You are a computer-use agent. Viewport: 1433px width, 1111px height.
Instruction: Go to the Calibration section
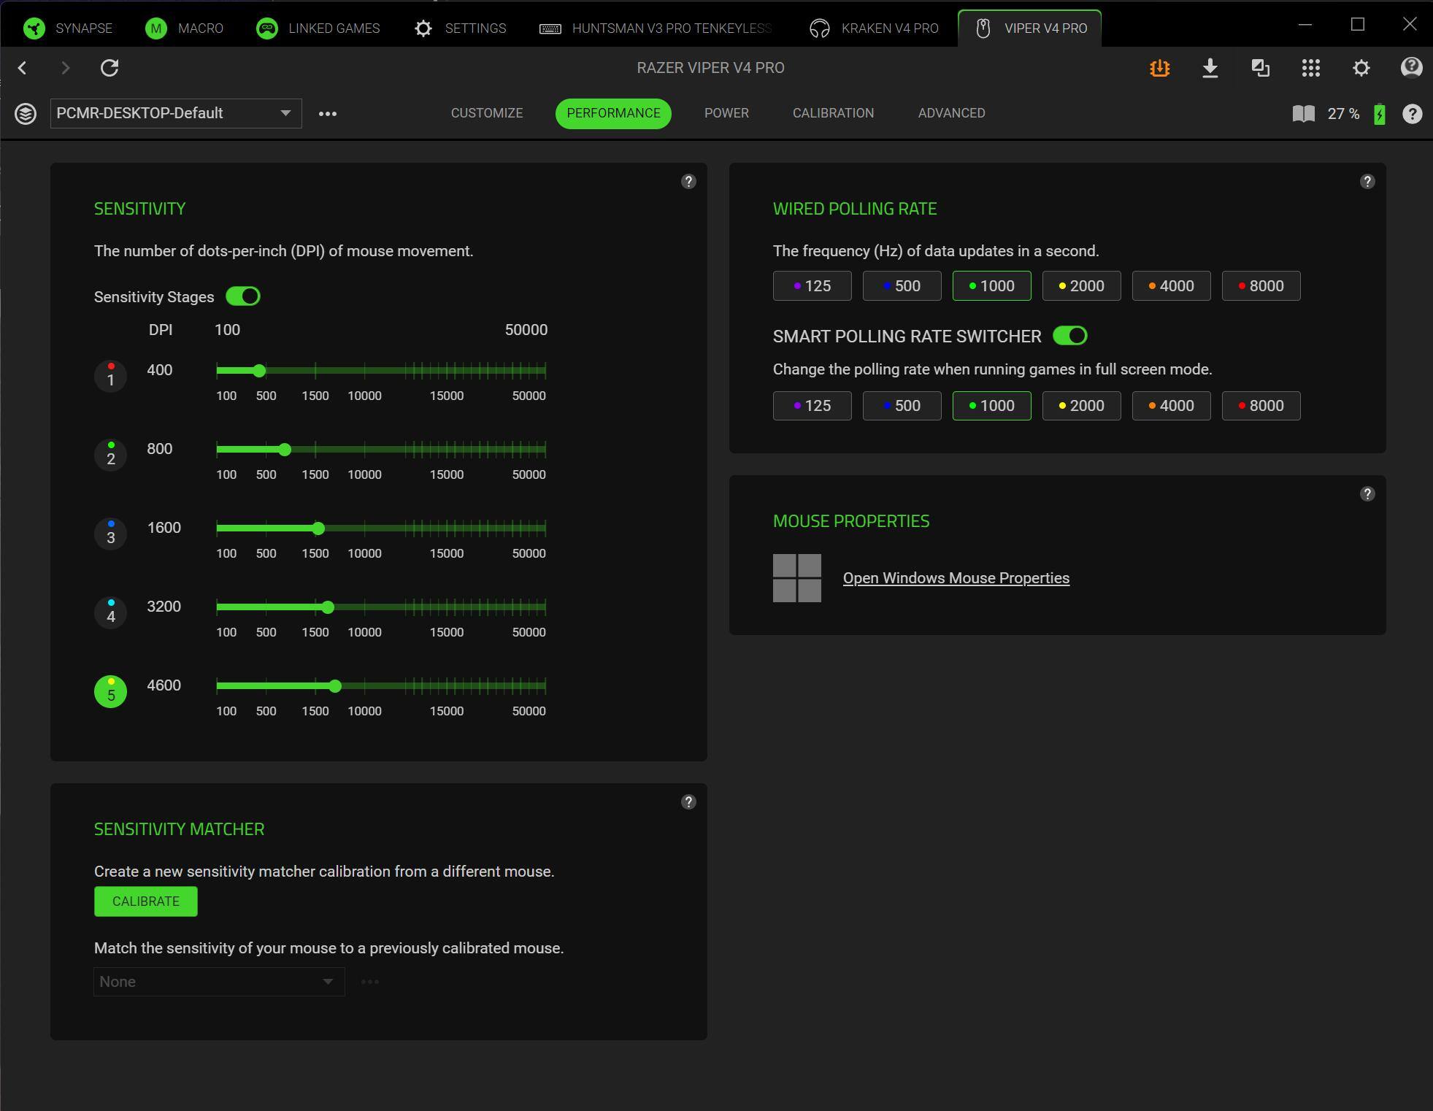(833, 114)
